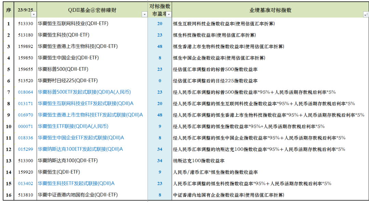Open blue fund code 016970
The image size is (369, 202).
click(x=25, y=115)
